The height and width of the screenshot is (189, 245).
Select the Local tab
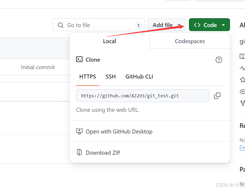tap(110, 41)
